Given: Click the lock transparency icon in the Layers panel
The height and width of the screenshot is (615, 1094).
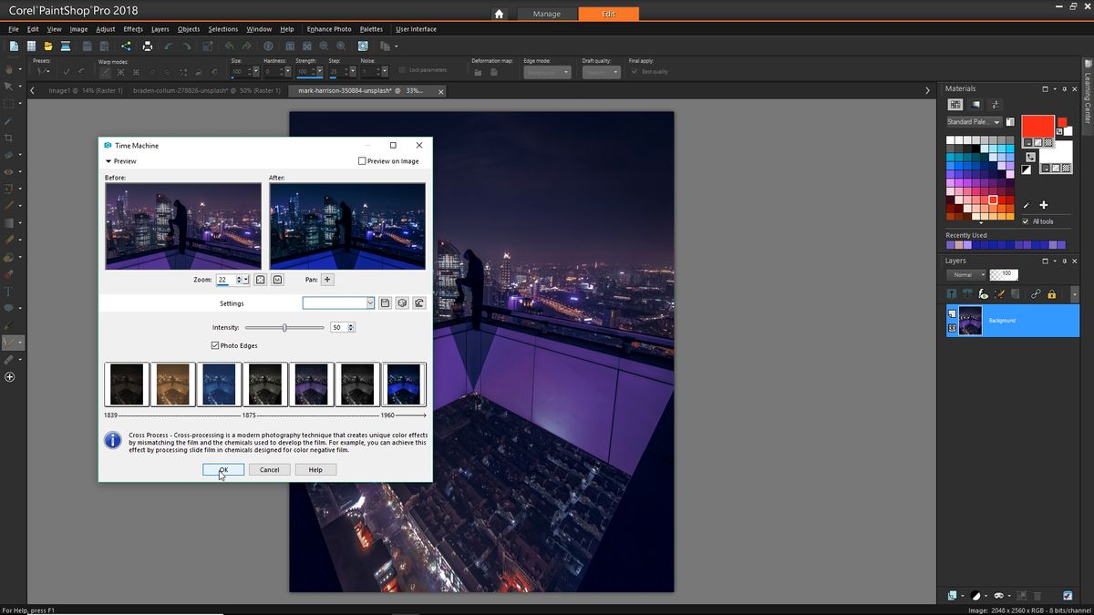Looking at the screenshot, I should (1051, 293).
